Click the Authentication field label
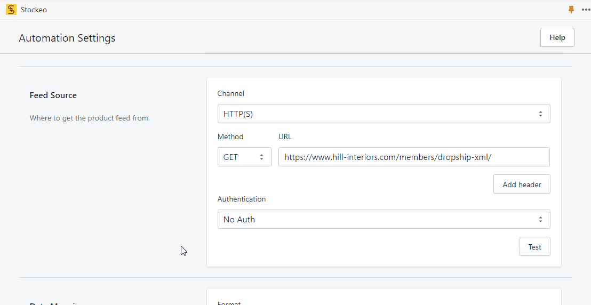Image resolution: width=591 pixels, height=305 pixels. 242,199
